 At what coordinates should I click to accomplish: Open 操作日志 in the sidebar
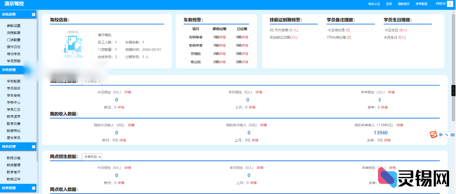14,47
